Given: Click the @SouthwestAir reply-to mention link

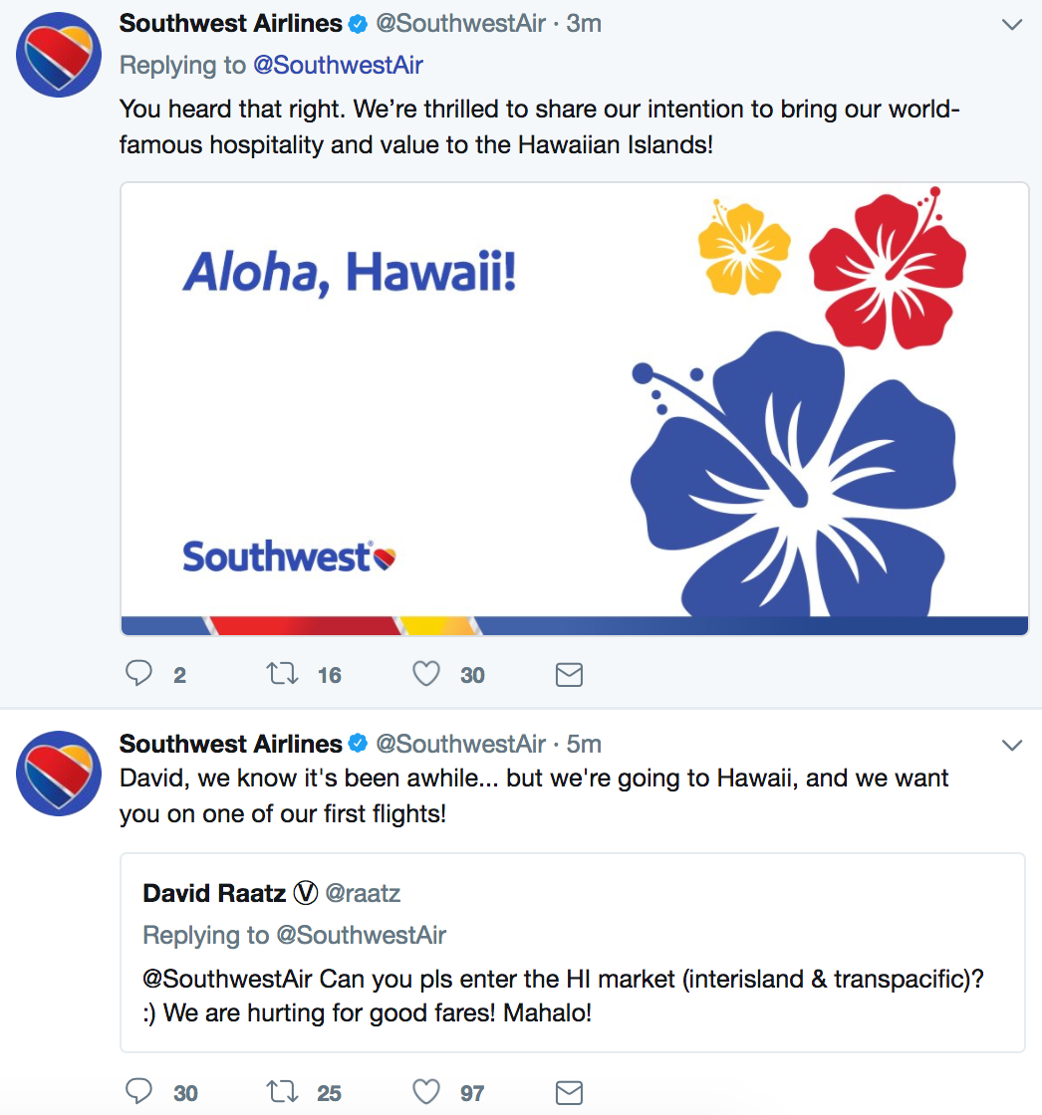Looking at the screenshot, I should coord(338,66).
